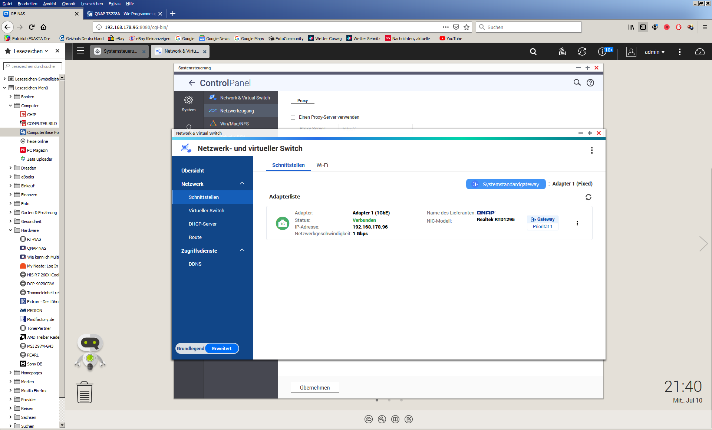Click the Übernehmen button
Screen dimensions: 712x430
(x=314, y=387)
